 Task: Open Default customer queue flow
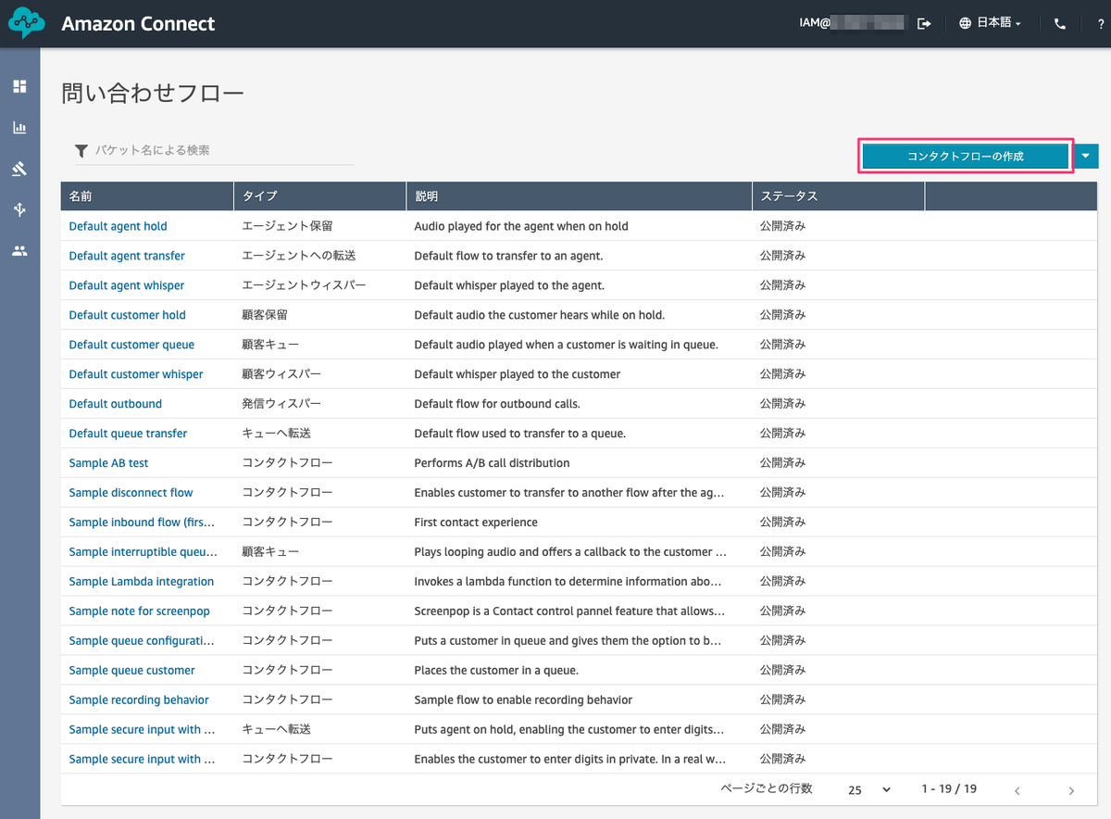click(x=131, y=345)
